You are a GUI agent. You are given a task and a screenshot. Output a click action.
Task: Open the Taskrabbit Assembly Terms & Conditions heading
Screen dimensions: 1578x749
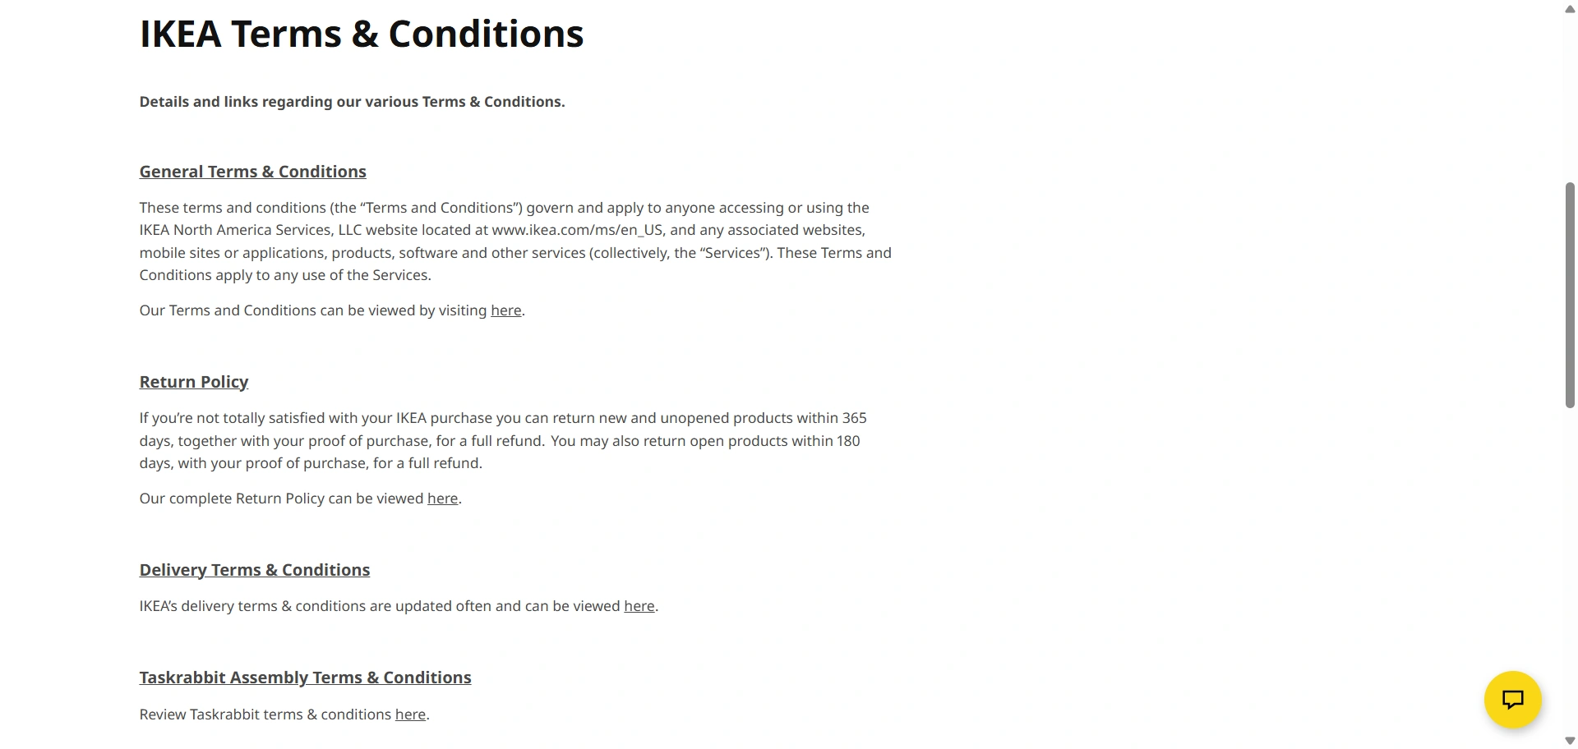pos(305,678)
